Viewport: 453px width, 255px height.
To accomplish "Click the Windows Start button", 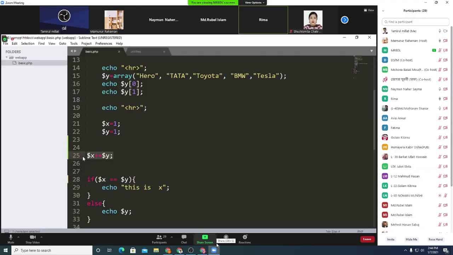I will tap(6, 250).
